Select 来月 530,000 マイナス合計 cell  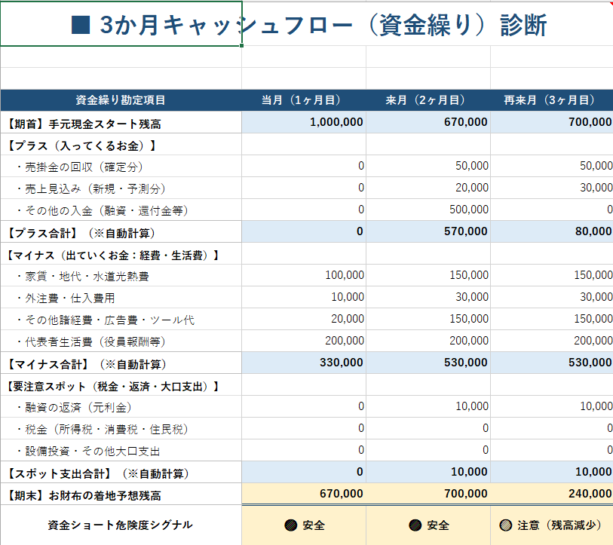click(x=428, y=363)
